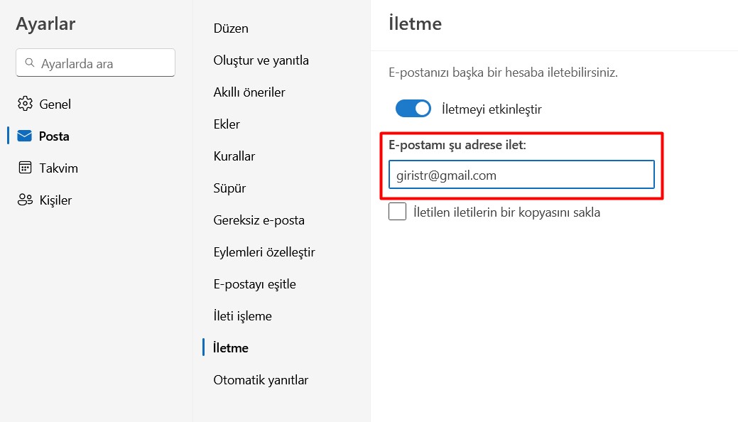Open the Kurallar settings page
The image size is (738, 422).
point(234,156)
